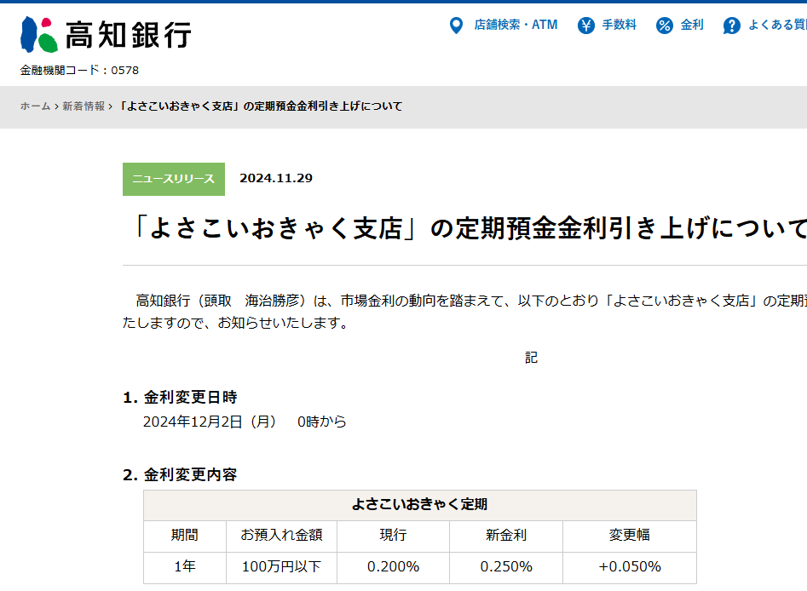807x591 pixels.
Task: Click the 新金利 column header
Action: coord(506,536)
